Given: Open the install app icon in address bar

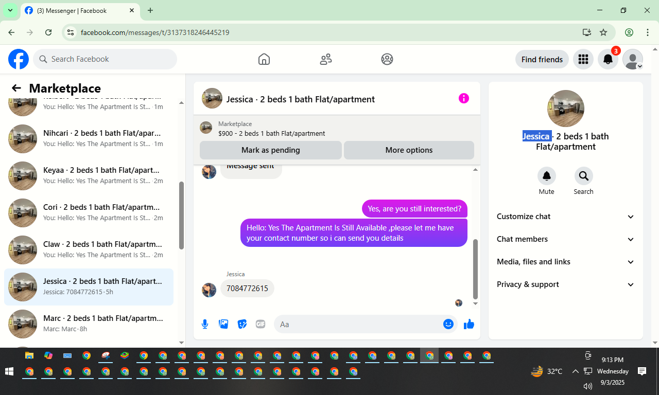Looking at the screenshot, I should 587,32.
